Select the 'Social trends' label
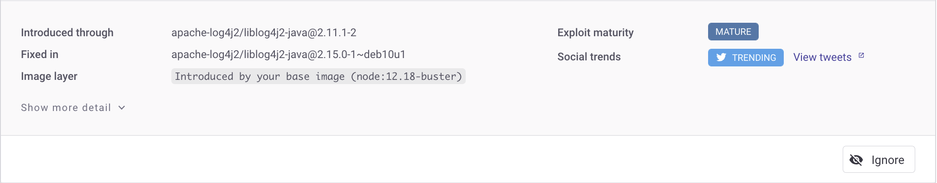 [589, 57]
